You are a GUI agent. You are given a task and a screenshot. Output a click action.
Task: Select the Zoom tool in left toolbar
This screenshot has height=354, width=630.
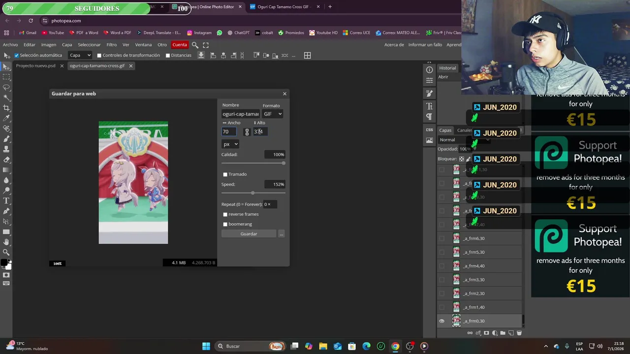6,253
